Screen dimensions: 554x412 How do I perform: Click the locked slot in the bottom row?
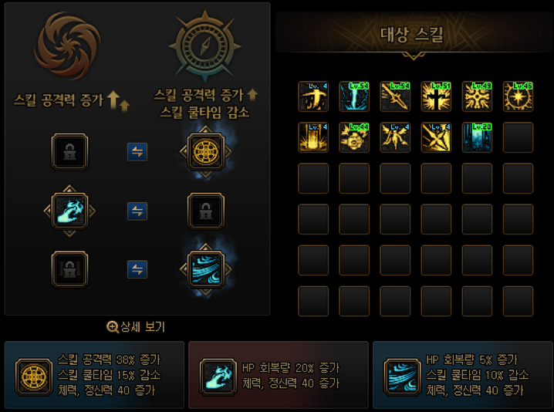pyautogui.click(x=69, y=269)
